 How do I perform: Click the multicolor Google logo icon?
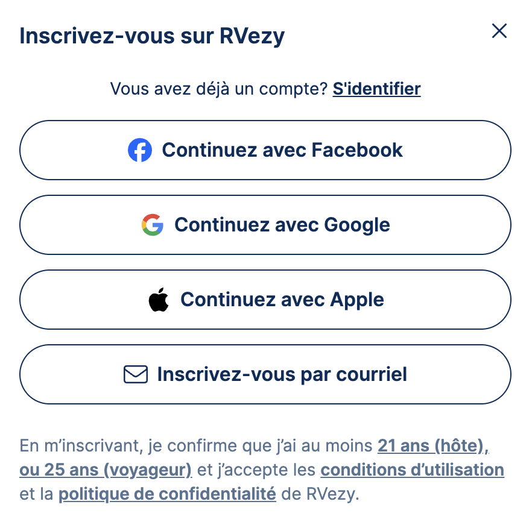[x=153, y=225]
